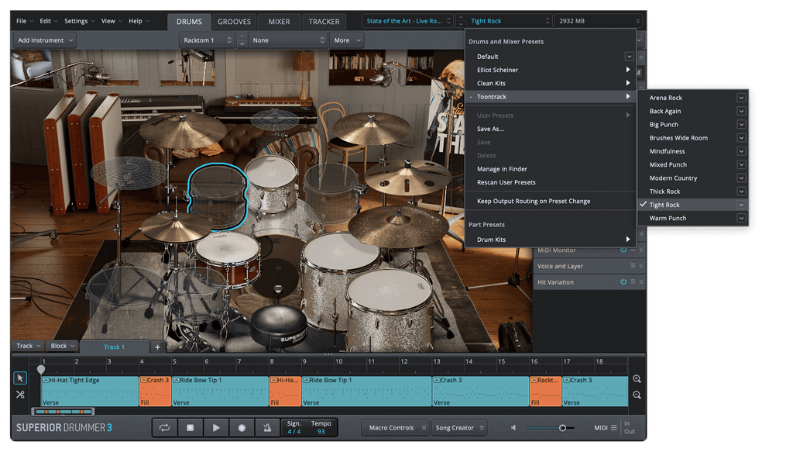This screenshot has width=793, height=452.
Task: Open the None selector dropdown
Action: click(288, 40)
